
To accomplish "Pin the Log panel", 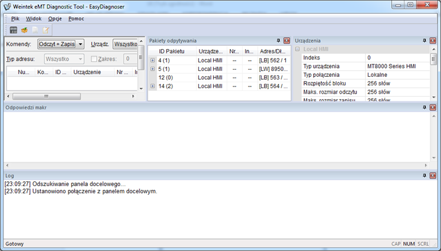I will (x=425, y=175).
